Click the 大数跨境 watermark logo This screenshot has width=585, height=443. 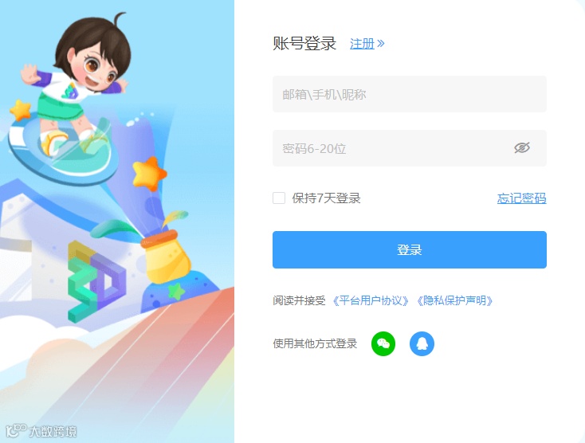click(x=41, y=431)
